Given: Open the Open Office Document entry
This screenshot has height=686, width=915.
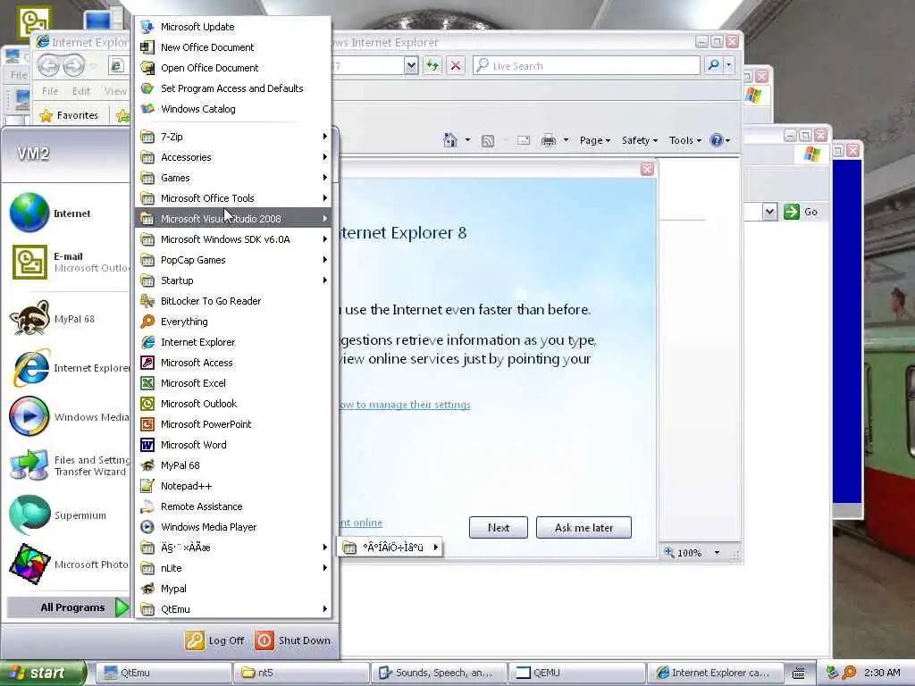Looking at the screenshot, I should (x=233, y=68).
